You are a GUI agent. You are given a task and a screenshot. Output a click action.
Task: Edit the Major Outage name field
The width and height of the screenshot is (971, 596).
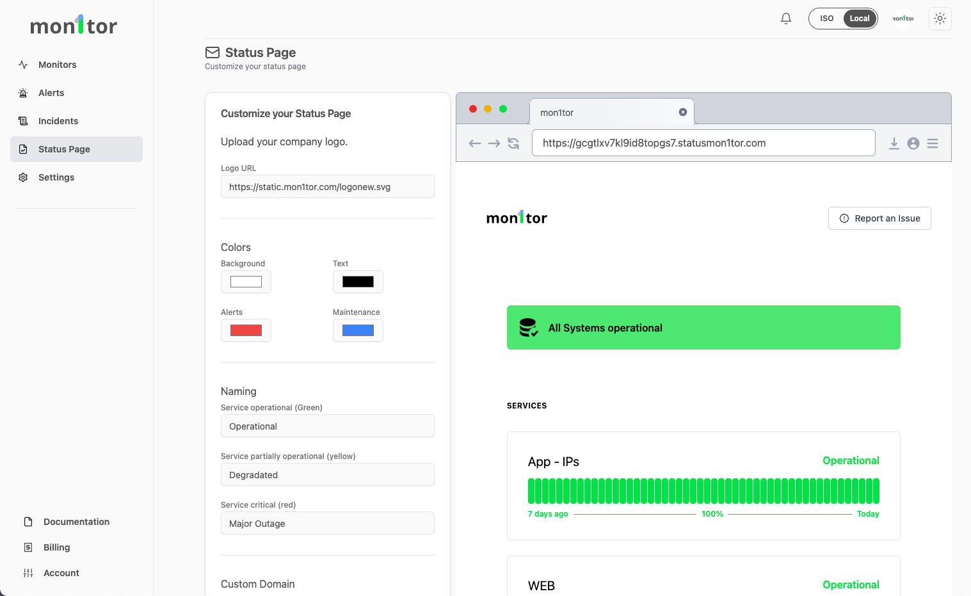pos(328,524)
